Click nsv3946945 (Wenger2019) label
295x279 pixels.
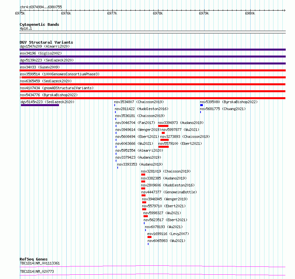(165, 199)
